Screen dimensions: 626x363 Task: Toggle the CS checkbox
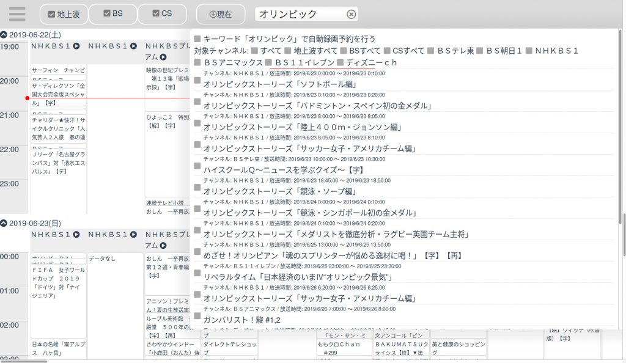pos(156,13)
